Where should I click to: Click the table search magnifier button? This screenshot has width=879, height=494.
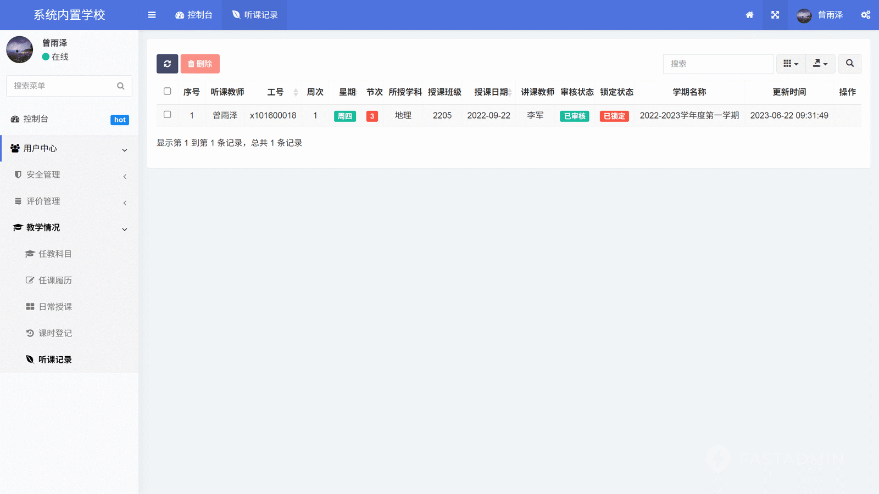[849, 64]
